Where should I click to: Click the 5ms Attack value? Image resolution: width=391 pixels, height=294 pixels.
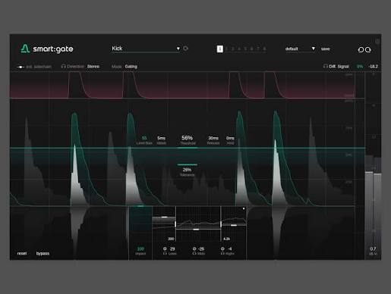[161, 138]
